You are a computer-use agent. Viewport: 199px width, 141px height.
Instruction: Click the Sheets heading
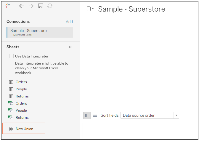(x=13, y=47)
